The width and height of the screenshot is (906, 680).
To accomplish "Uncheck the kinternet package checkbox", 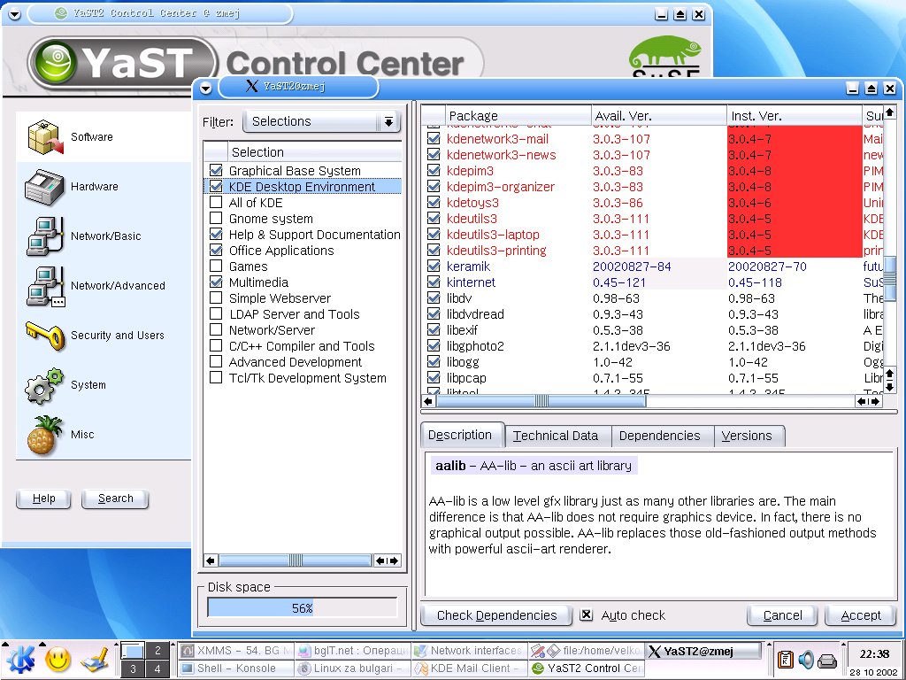I will click(434, 282).
